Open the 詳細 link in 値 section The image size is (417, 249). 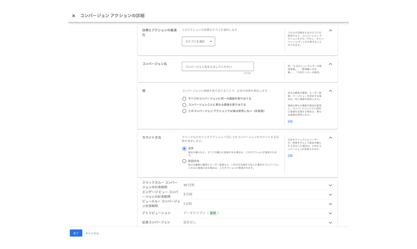click(x=290, y=121)
